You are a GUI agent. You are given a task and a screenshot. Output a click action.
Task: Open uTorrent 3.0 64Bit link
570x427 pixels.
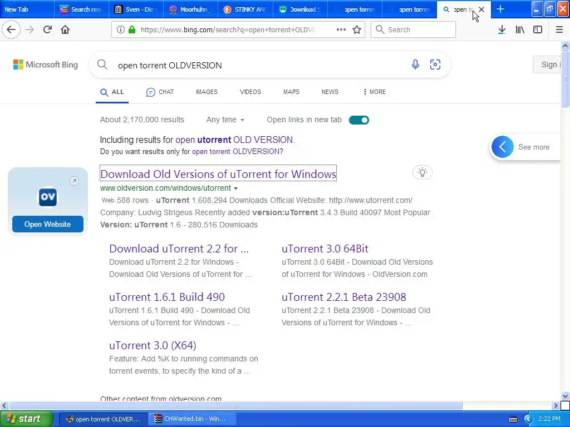point(325,249)
